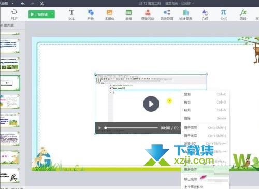Click small play button in video control bar
This screenshot has height=189, width=259.
99,128
